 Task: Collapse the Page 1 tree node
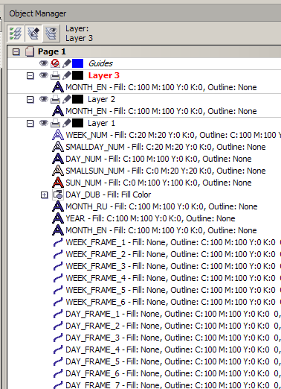tap(16, 52)
